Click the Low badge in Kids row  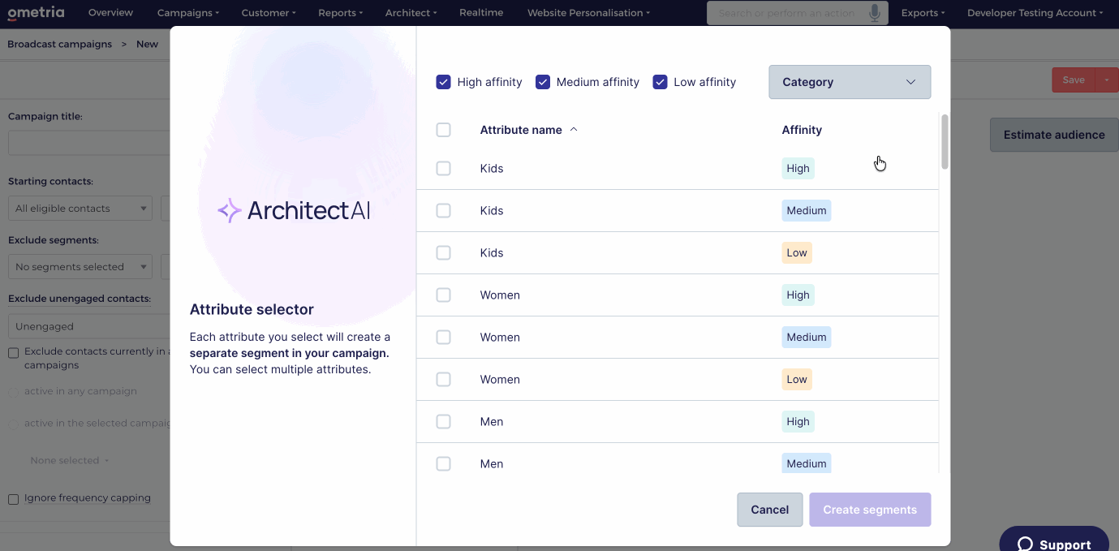tap(797, 253)
